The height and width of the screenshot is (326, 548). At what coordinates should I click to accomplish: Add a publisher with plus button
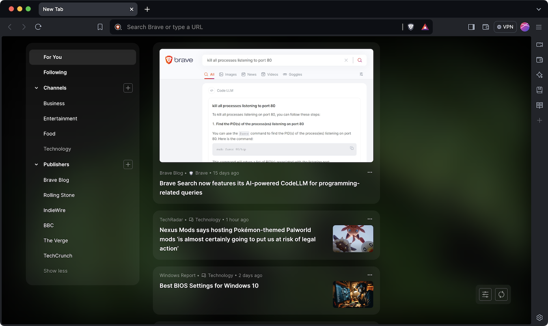128,164
